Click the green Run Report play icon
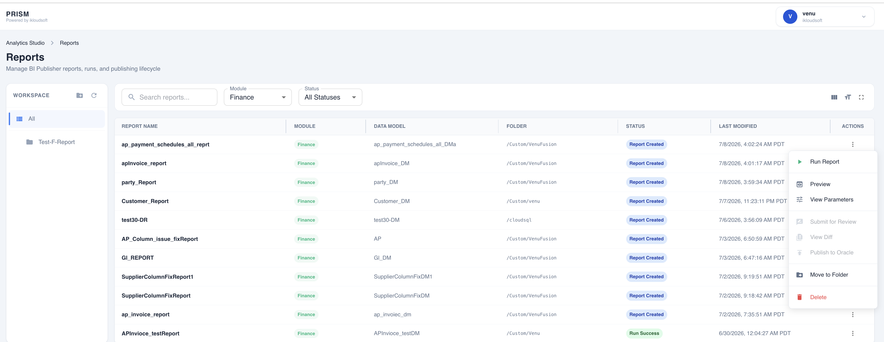The height and width of the screenshot is (342, 884). 799,162
